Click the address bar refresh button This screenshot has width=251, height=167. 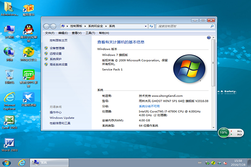[x=151, y=26]
